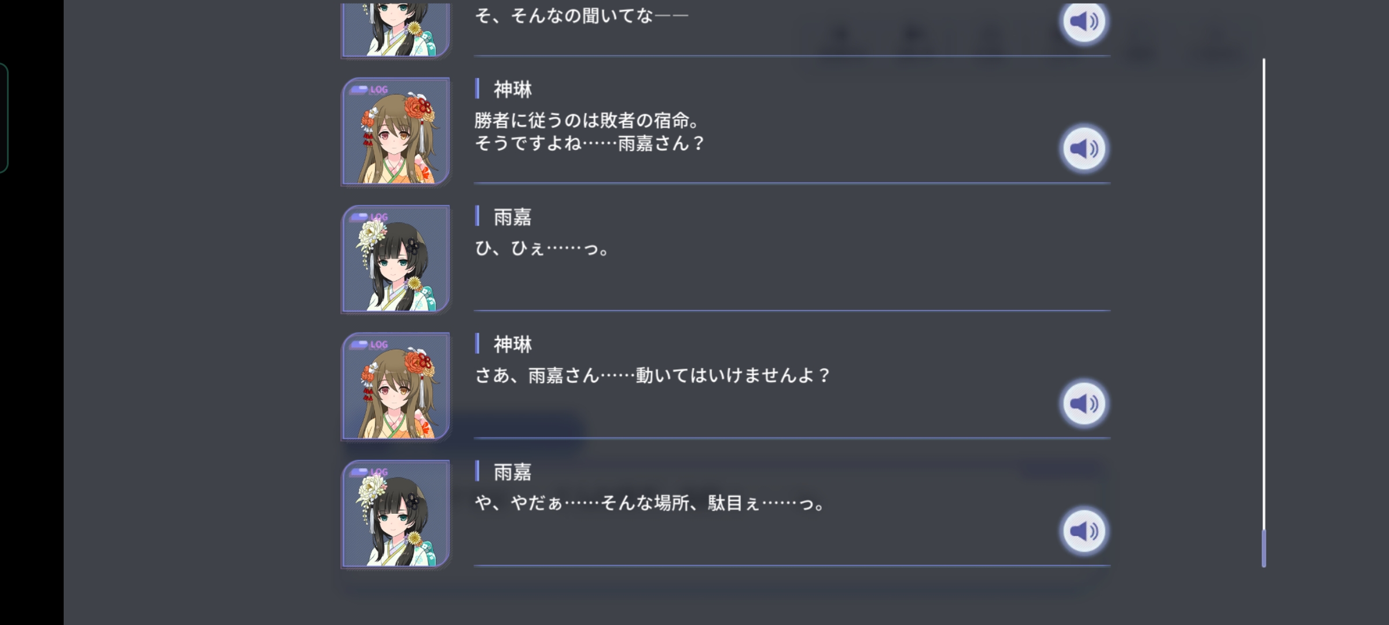The width and height of the screenshot is (1389, 625).
Task: Click the 雨嘉 name label above ひ、ひぇ
Action: coord(512,217)
